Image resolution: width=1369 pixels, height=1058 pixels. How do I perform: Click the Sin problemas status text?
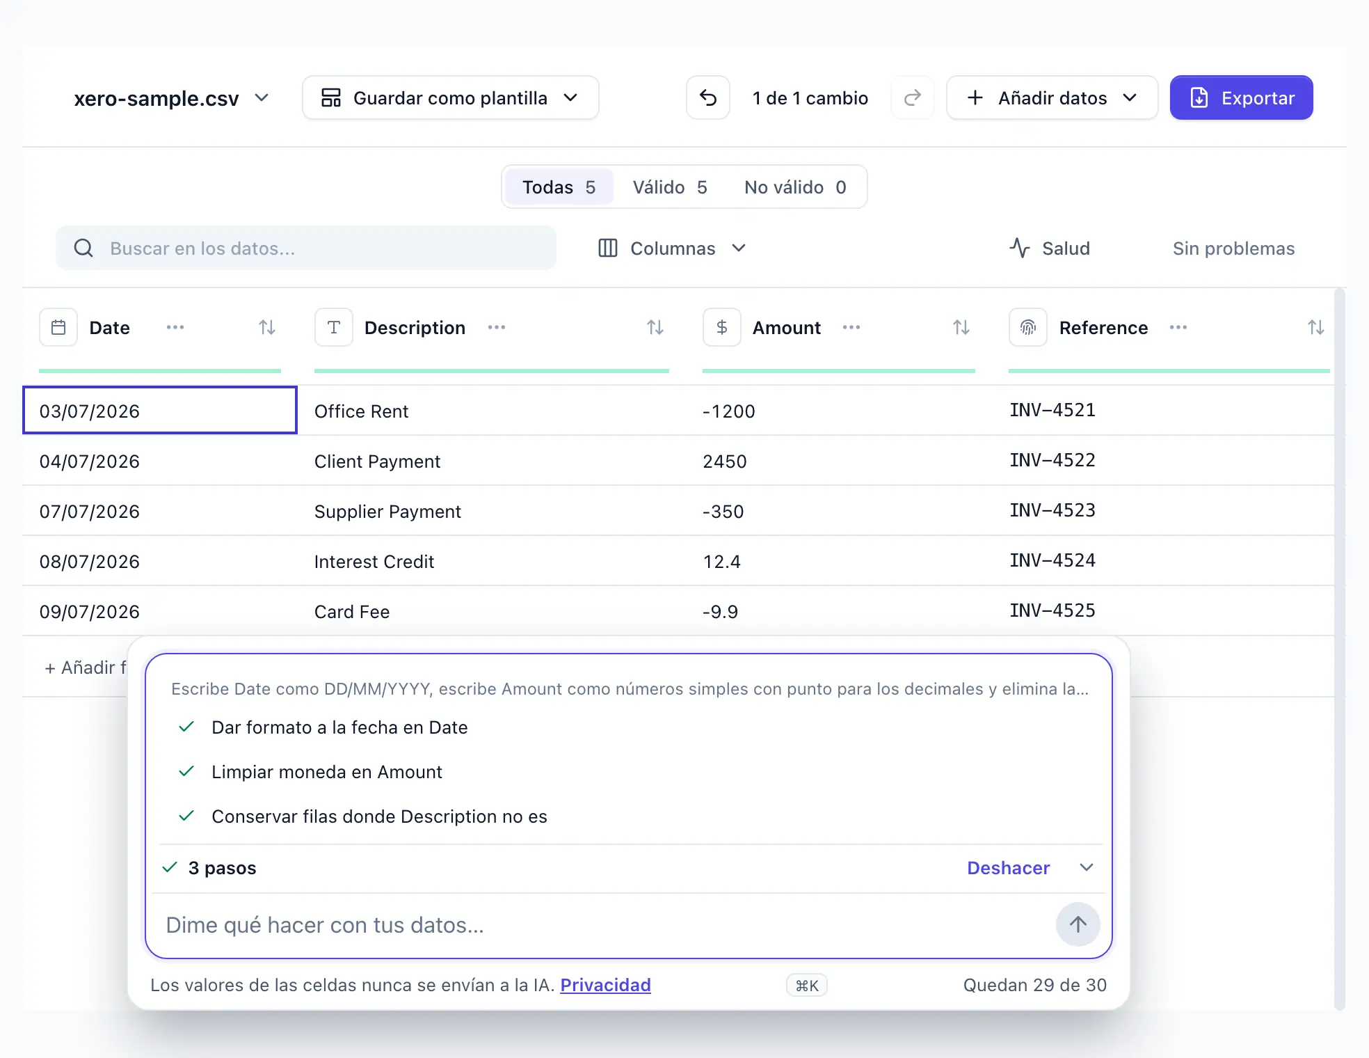(x=1233, y=248)
